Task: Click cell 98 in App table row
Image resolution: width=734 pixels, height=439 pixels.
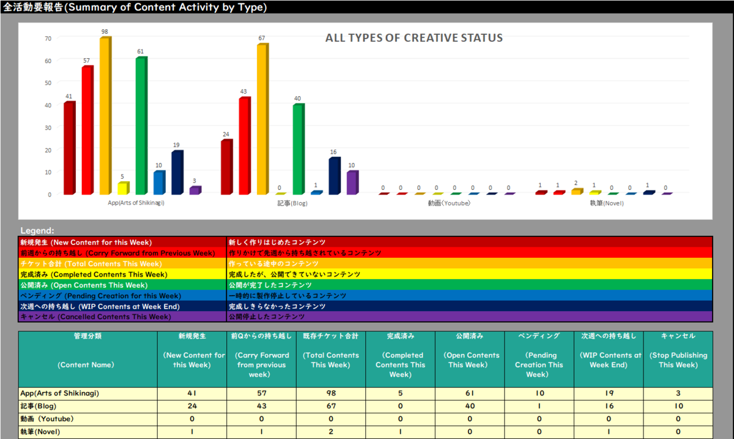Action: click(x=332, y=393)
